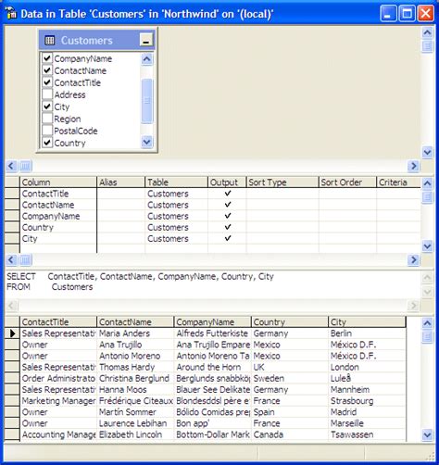
Task: Click results pane vertical scroll up arrow
Action: tap(428, 323)
